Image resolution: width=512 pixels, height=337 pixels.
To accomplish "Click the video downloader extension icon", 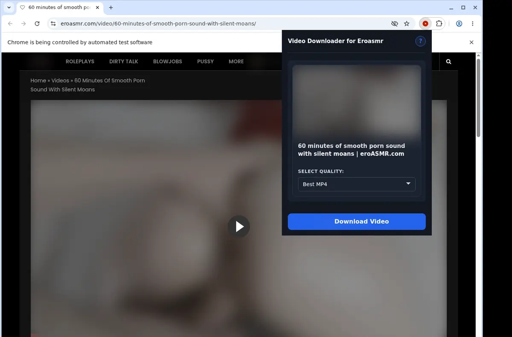I will point(425,24).
